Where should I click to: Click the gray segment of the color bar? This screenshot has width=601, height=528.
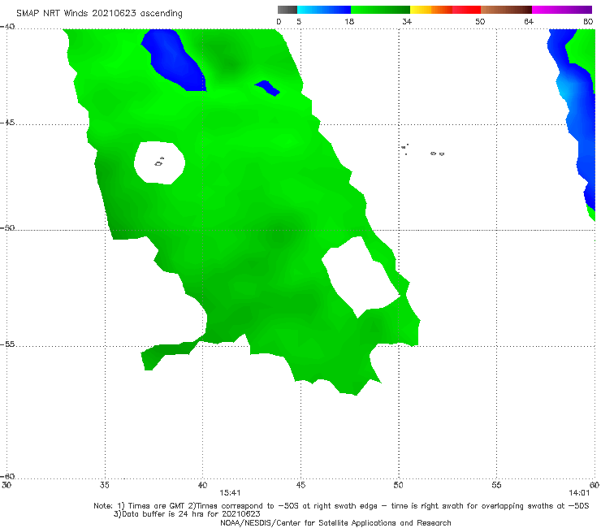288,10
